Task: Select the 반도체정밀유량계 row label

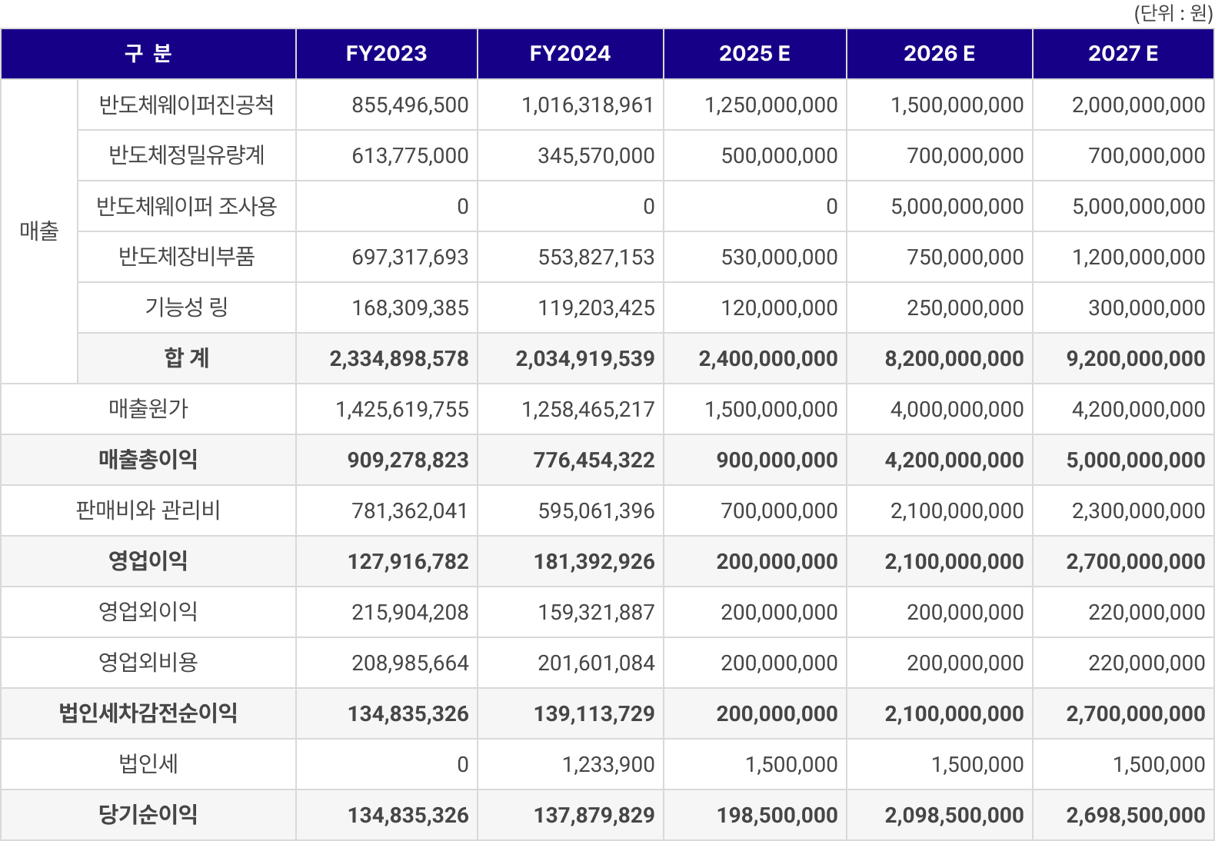Action: point(186,155)
